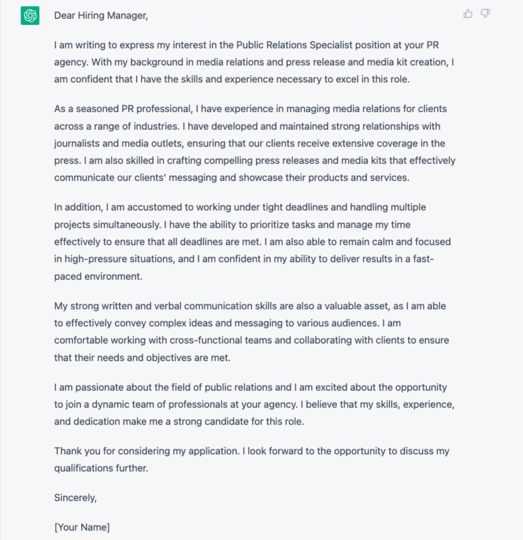This screenshot has width=523, height=540.
Task: Click the "[Your Name]" placeholder text
Action: pyautogui.click(x=82, y=527)
